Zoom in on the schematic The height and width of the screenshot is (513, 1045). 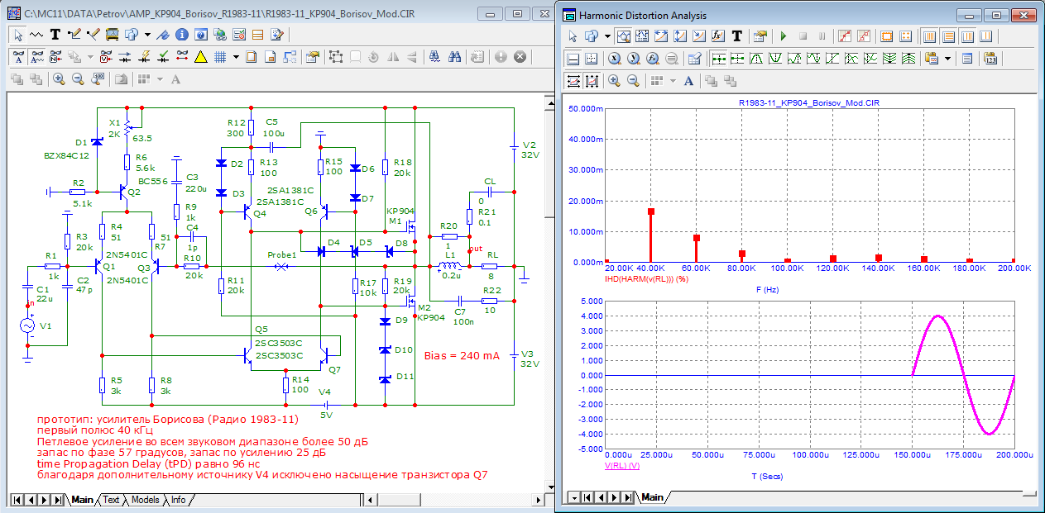59,79
